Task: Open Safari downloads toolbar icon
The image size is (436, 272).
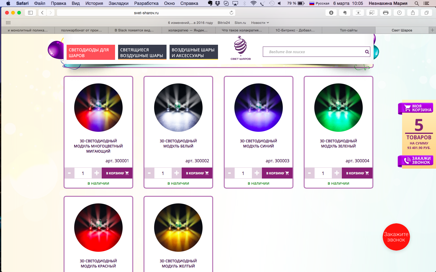Action: coord(331,13)
